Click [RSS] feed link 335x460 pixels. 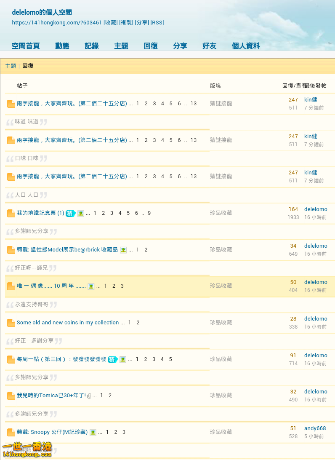pyautogui.click(x=157, y=23)
